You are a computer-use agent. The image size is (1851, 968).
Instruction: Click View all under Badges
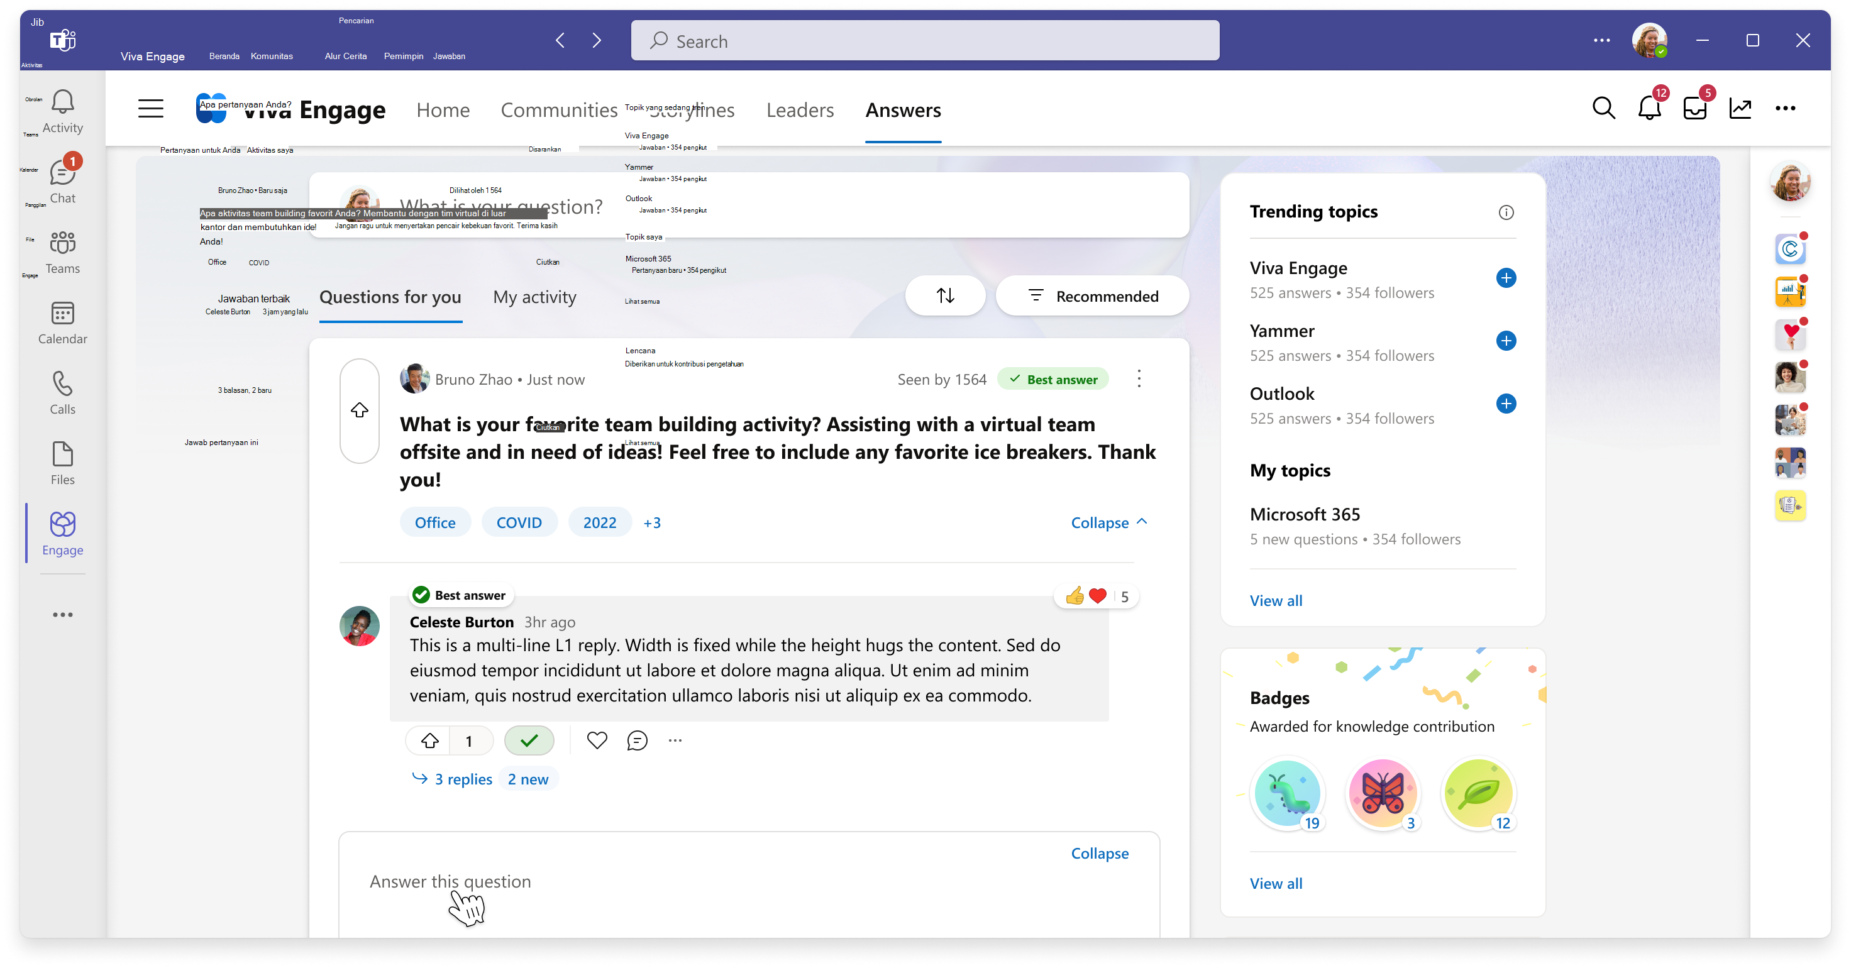[1276, 884]
